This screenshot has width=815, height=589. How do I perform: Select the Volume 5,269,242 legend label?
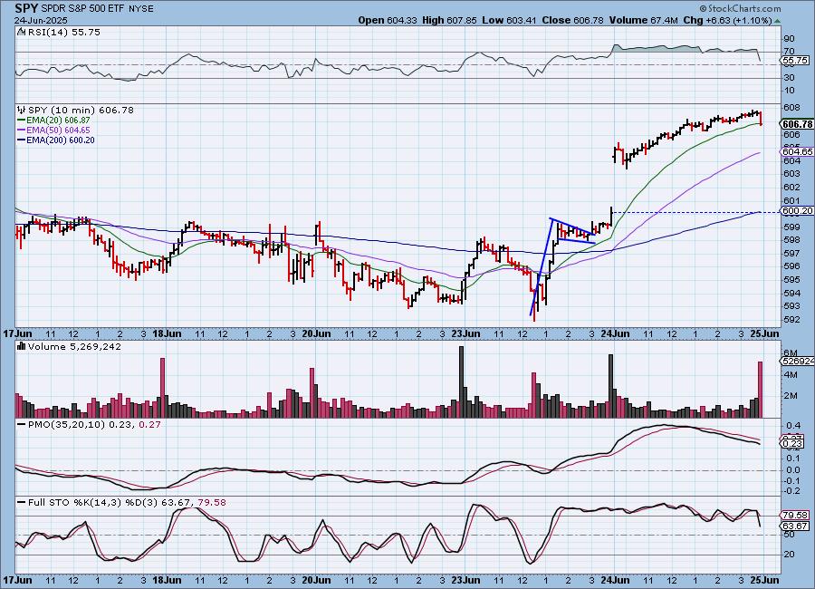74,346
